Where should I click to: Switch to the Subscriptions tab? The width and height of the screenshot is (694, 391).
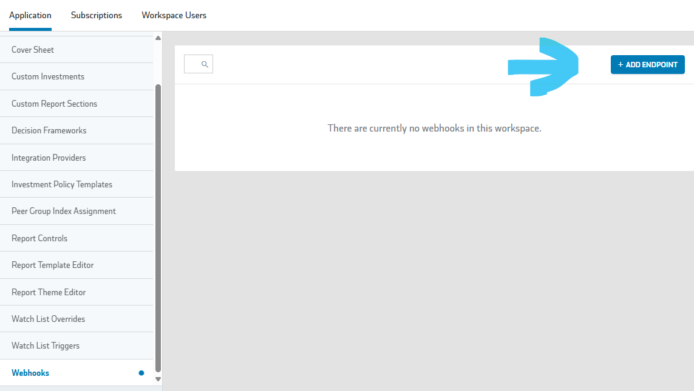(x=97, y=15)
